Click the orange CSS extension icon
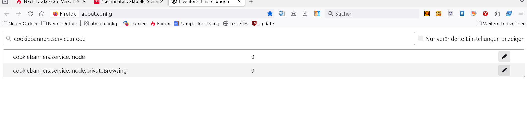 (439, 13)
